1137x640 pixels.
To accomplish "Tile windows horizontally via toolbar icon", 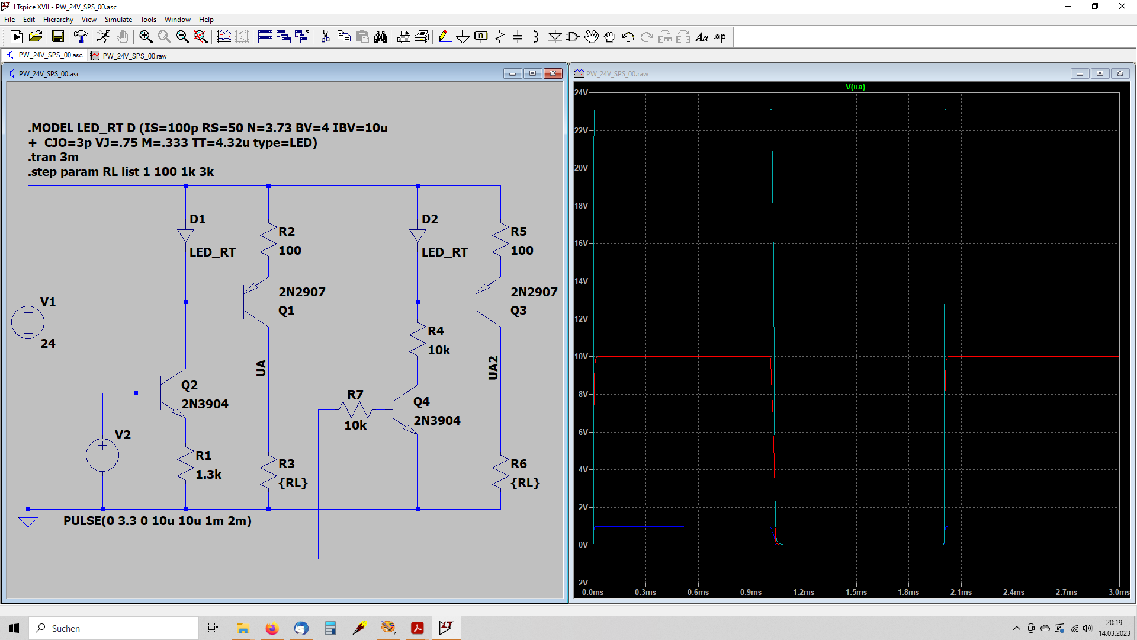I will pos(265,37).
